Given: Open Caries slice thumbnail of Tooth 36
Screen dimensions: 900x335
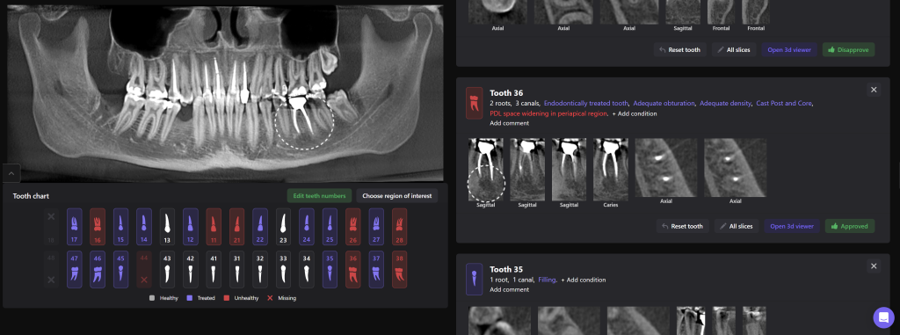Looking at the screenshot, I should click(x=611, y=169).
